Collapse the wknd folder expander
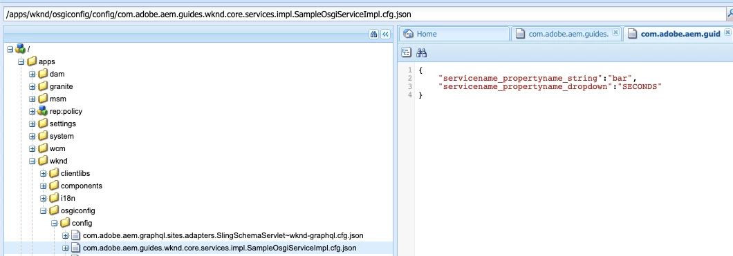The width and height of the screenshot is (733, 256). (32, 161)
